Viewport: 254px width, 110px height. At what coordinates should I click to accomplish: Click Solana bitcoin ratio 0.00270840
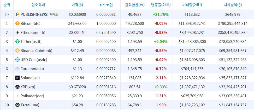(106, 78)
